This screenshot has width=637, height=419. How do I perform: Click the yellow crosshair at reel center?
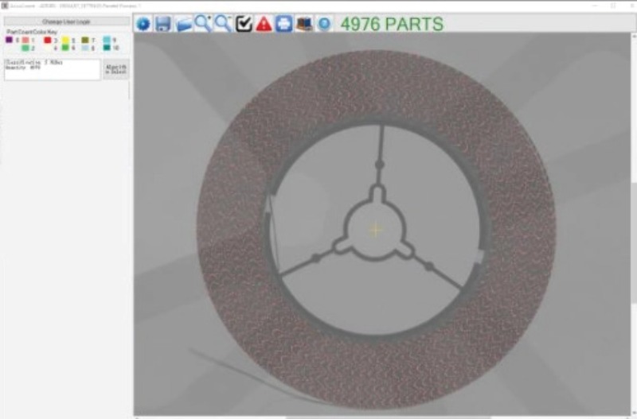click(x=376, y=230)
